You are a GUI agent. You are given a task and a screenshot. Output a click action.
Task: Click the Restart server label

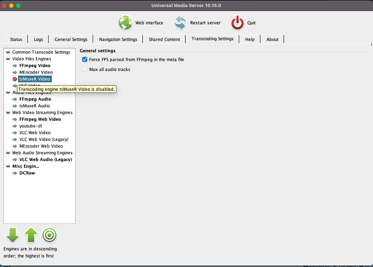click(x=205, y=23)
